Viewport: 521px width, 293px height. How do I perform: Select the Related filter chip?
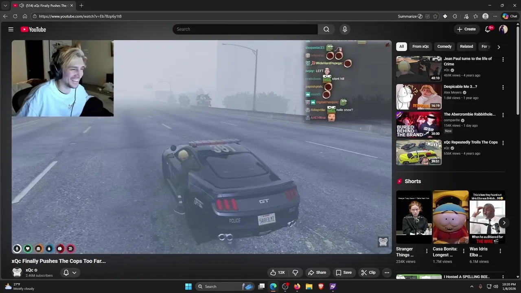(466, 46)
